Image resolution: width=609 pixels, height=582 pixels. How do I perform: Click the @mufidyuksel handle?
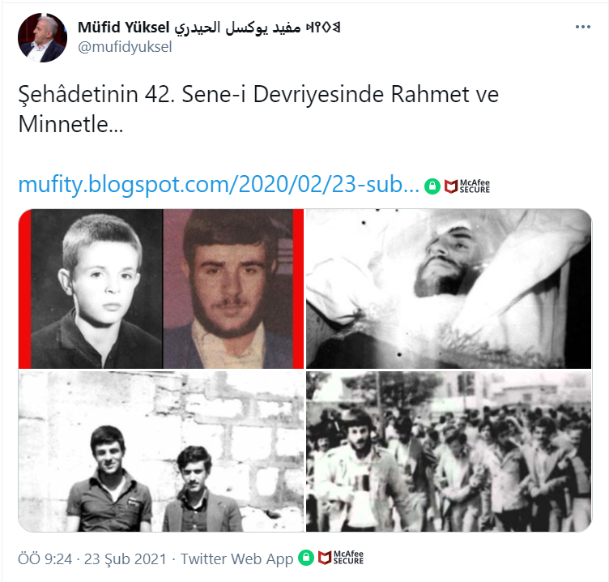[125, 47]
